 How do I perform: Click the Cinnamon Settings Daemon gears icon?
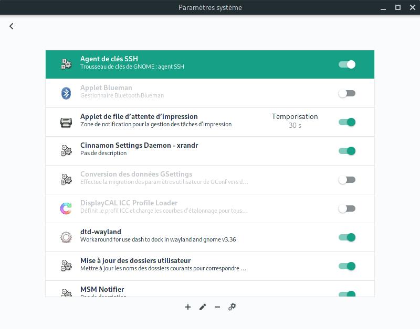66,151
